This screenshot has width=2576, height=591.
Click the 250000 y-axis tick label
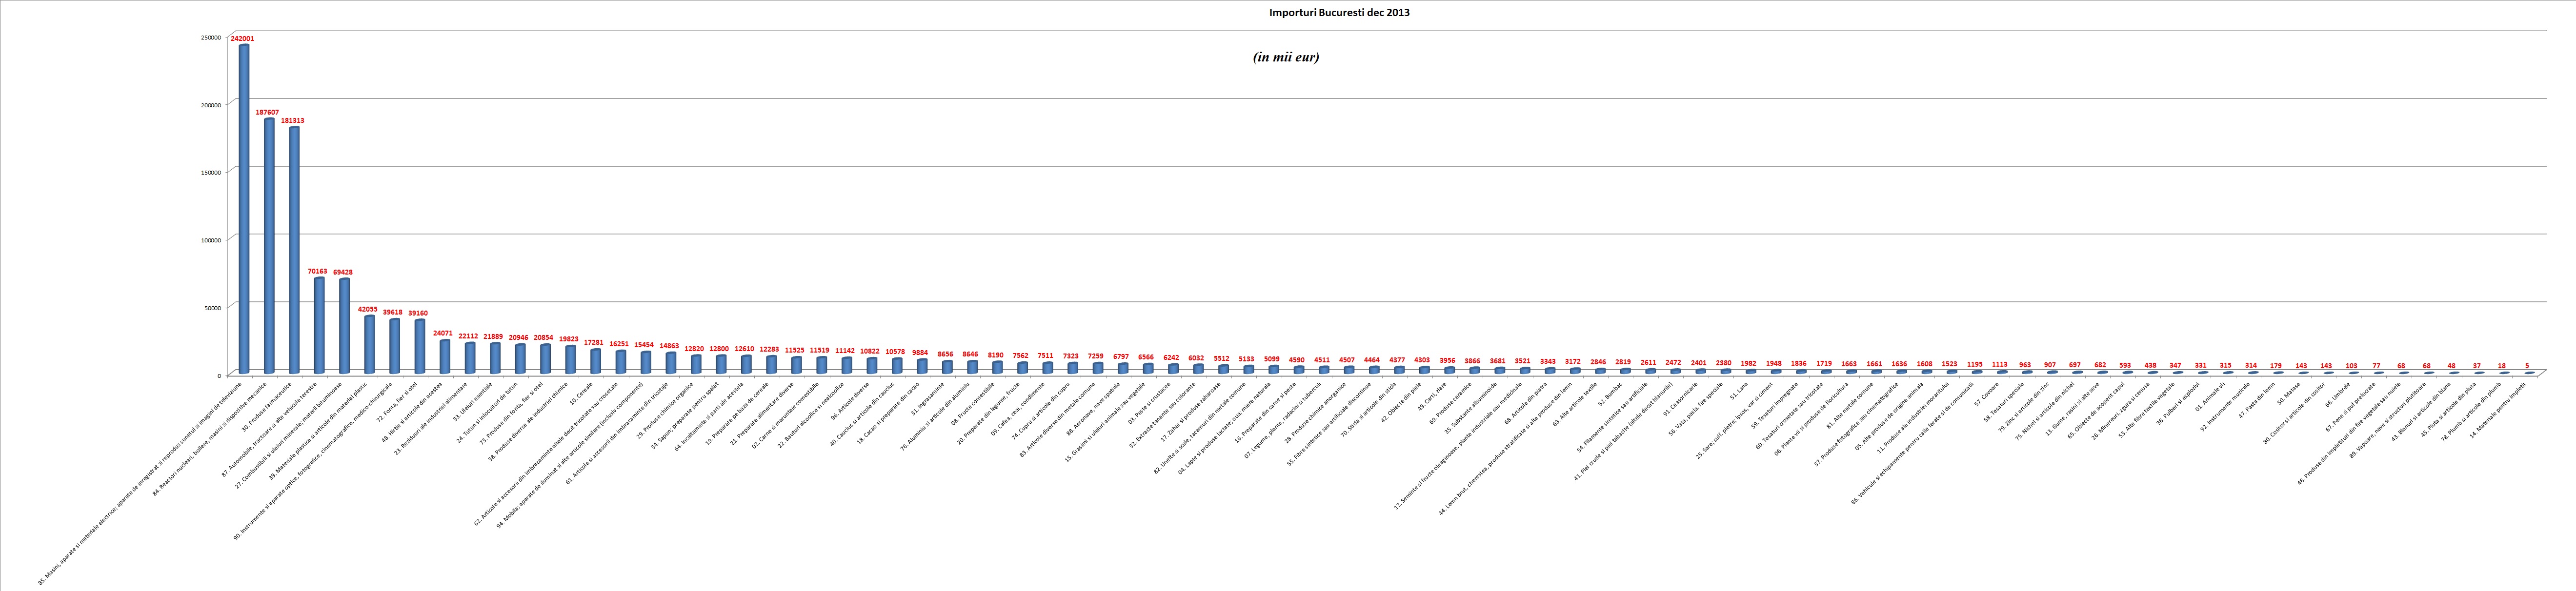[x=211, y=37]
